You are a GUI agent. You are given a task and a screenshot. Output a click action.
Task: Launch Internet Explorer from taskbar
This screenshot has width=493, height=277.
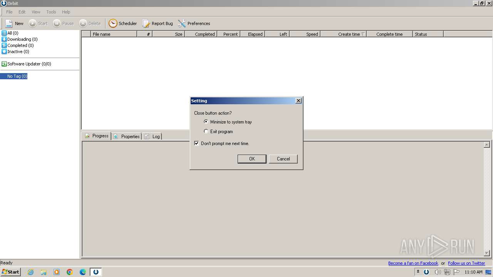click(31, 272)
